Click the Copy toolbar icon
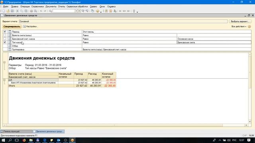Image resolution: width=255 pixels, height=143 pixels. click(22, 11)
